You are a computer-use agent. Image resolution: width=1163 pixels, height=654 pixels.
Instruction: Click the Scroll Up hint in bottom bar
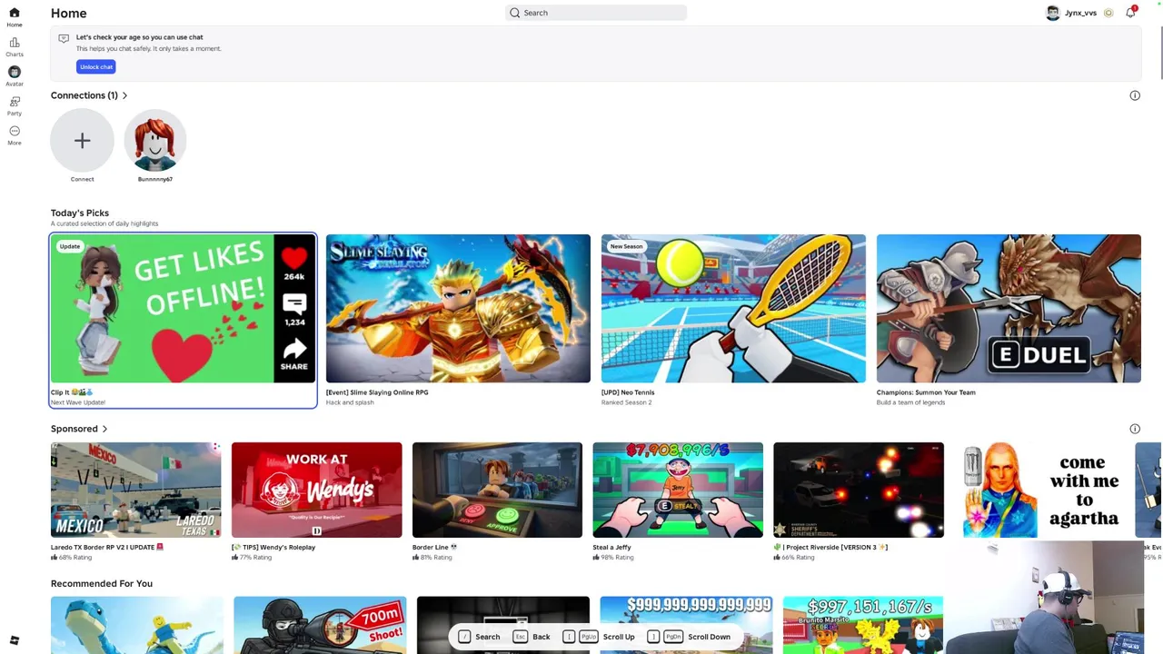point(599,637)
